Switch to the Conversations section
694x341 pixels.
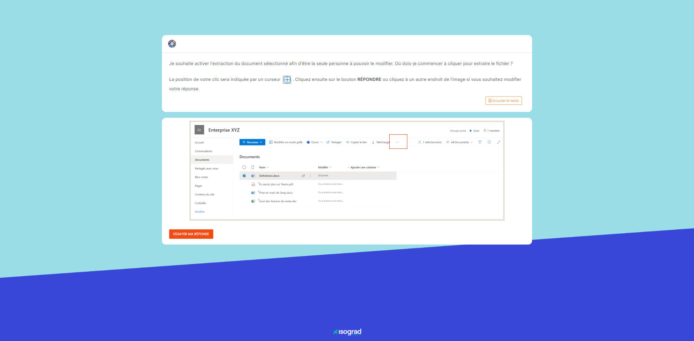point(203,151)
